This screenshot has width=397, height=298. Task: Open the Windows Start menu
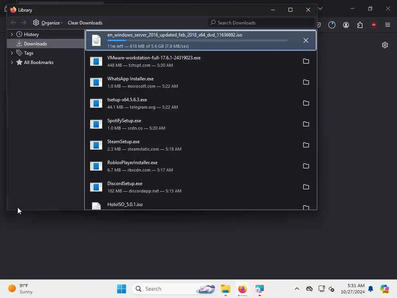click(121, 289)
